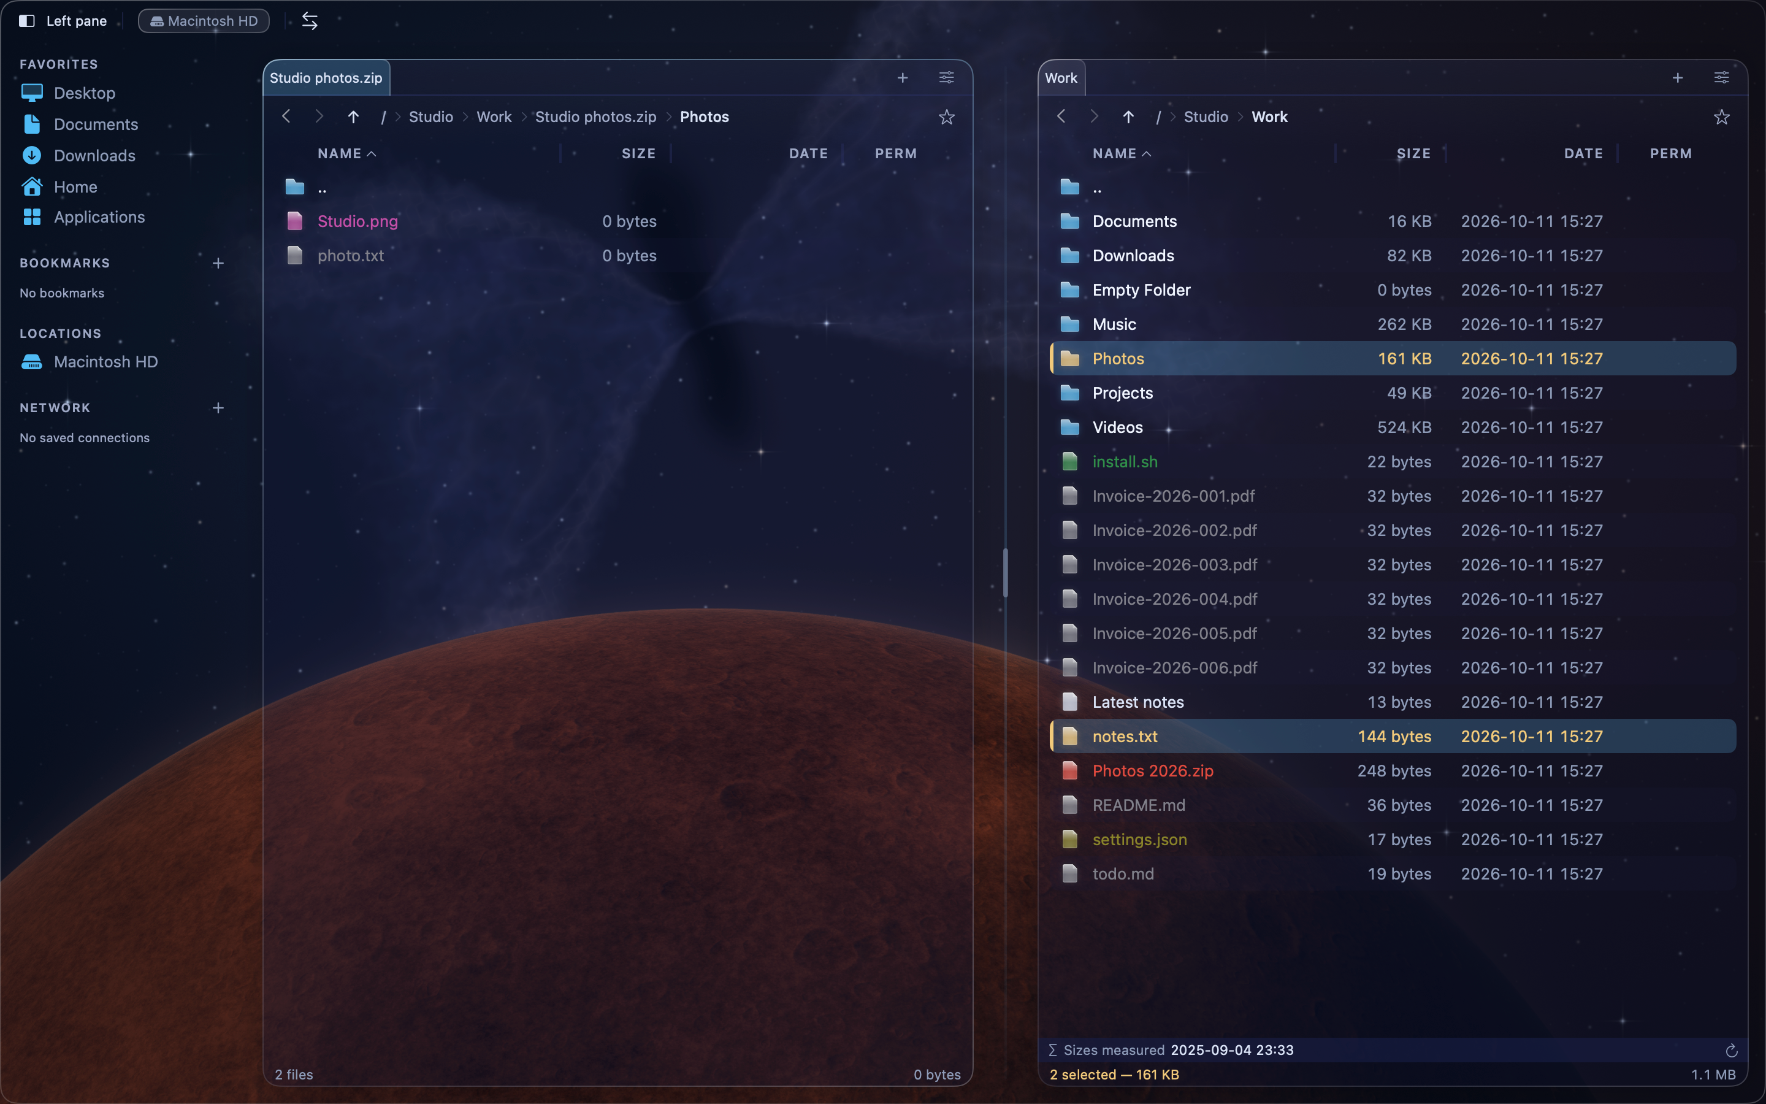This screenshot has height=1104, width=1766.
Task: Add a bookmark with plus icon
Action: (218, 263)
